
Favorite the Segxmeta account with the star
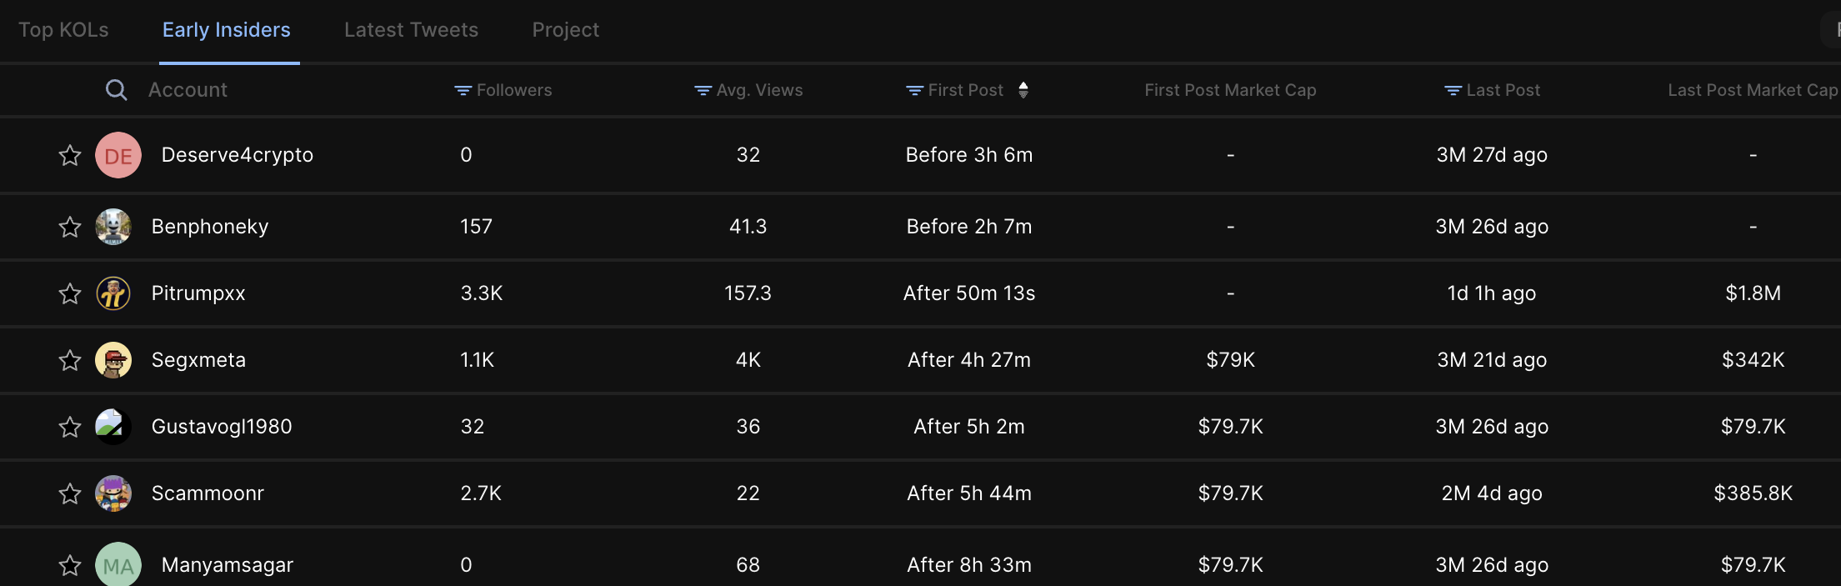click(x=70, y=360)
